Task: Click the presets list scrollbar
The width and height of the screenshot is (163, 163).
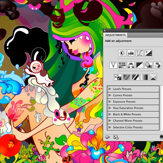Action: 161,108
